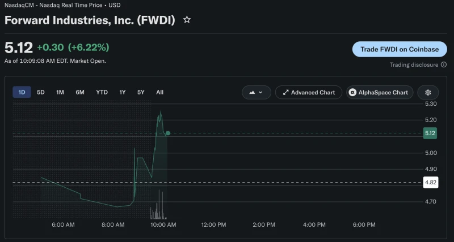Image resolution: width=454 pixels, height=242 pixels.
Task: Click the 6:00 AM time axis label
Action: point(63,224)
